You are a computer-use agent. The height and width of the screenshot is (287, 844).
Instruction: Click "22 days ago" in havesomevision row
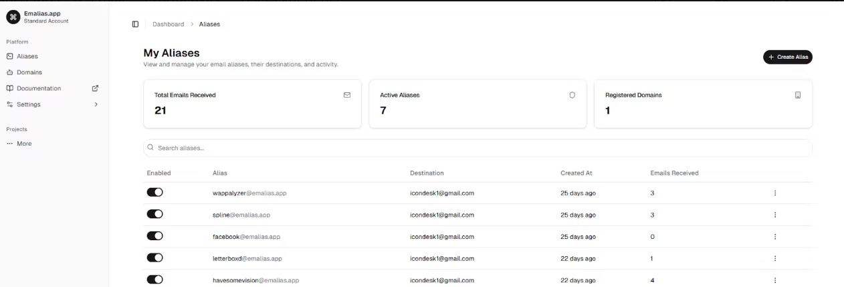(578, 280)
